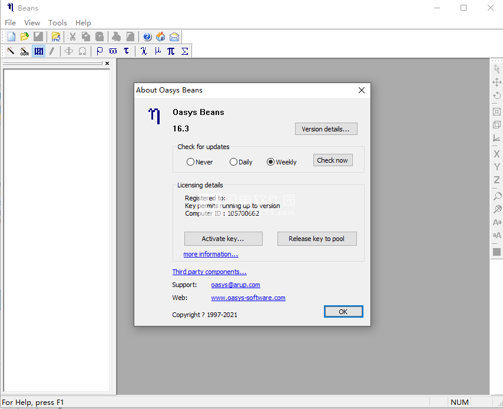This screenshot has height=409, width=503.
Task: Confirm the About dialog with OK
Action: pyautogui.click(x=343, y=311)
